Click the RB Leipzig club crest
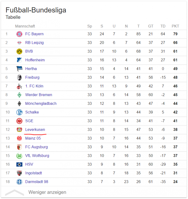The width and height of the screenshot is (188, 199). tap(19, 43)
